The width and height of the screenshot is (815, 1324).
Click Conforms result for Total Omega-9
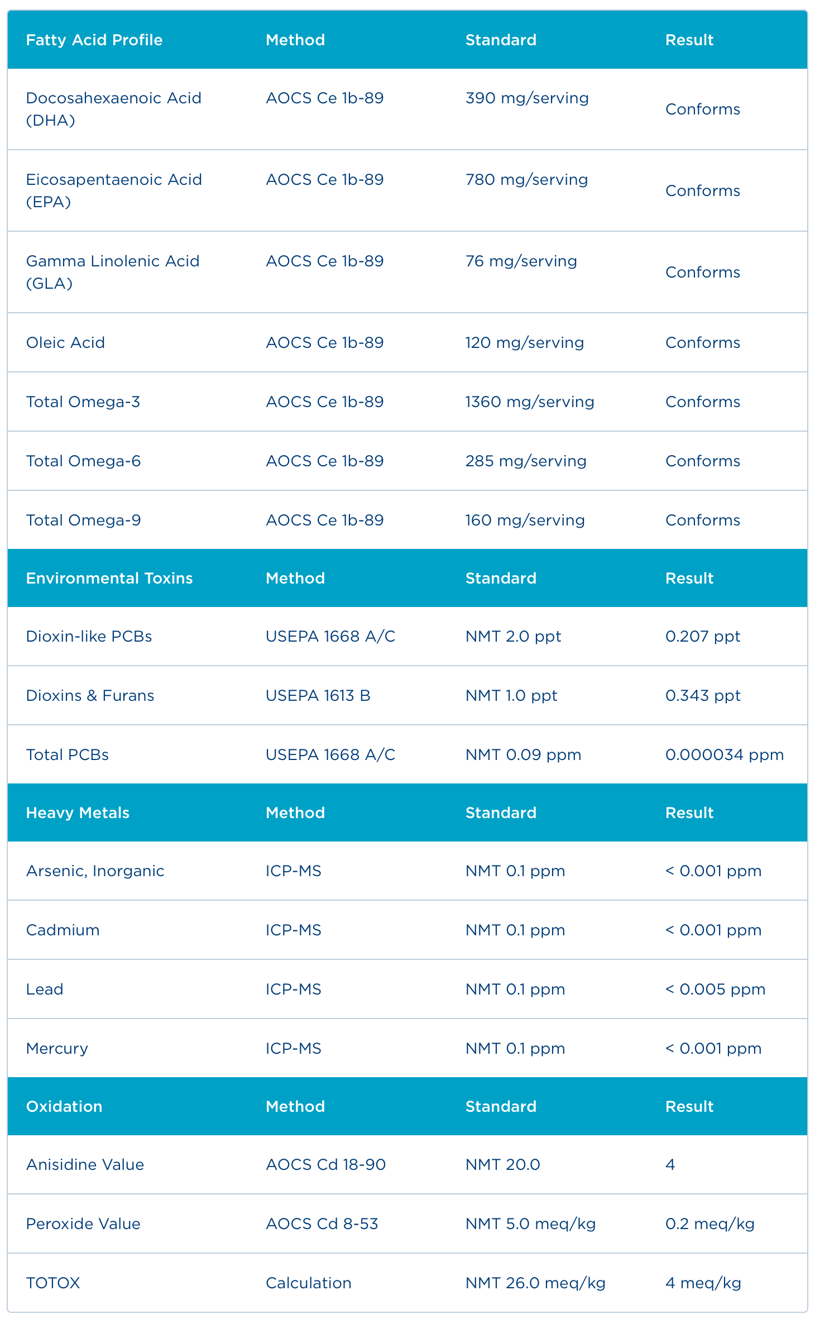702,520
